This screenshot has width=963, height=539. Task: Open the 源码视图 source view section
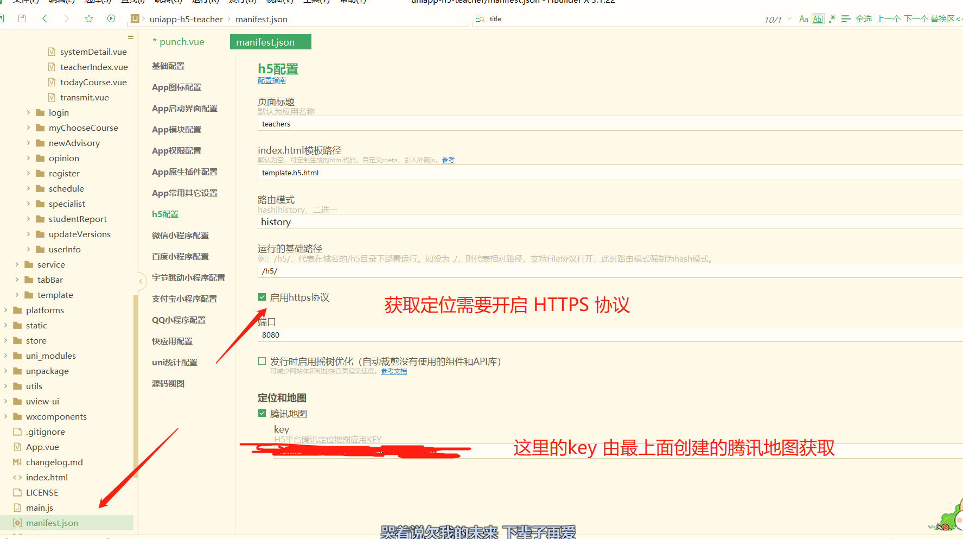[168, 383]
